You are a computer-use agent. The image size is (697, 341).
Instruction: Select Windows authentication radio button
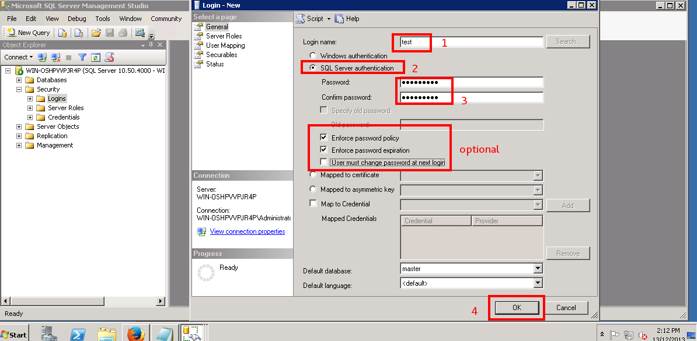313,56
